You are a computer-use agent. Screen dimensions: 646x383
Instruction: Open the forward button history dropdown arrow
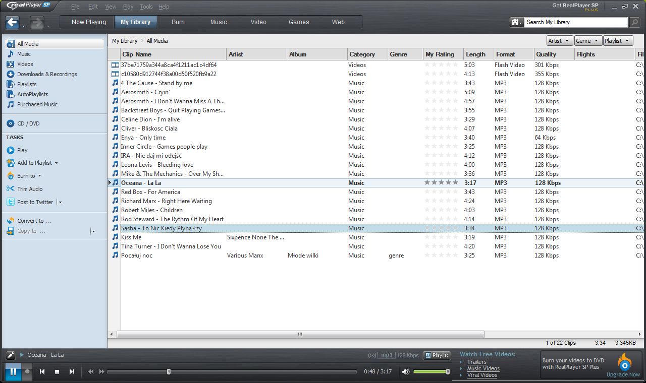[x=47, y=26]
